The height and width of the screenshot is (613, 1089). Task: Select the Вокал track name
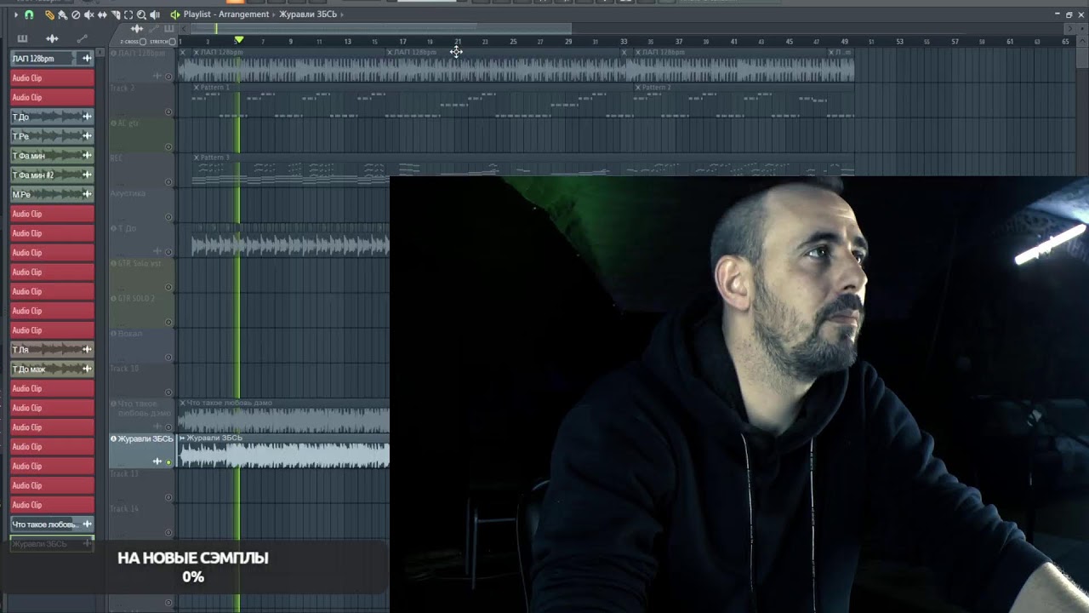(x=130, y=334)
